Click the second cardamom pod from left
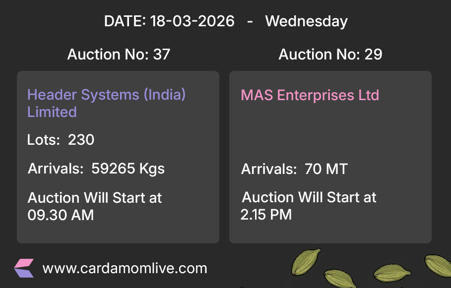Screen dimensions: 451x288 pos(340,278)
